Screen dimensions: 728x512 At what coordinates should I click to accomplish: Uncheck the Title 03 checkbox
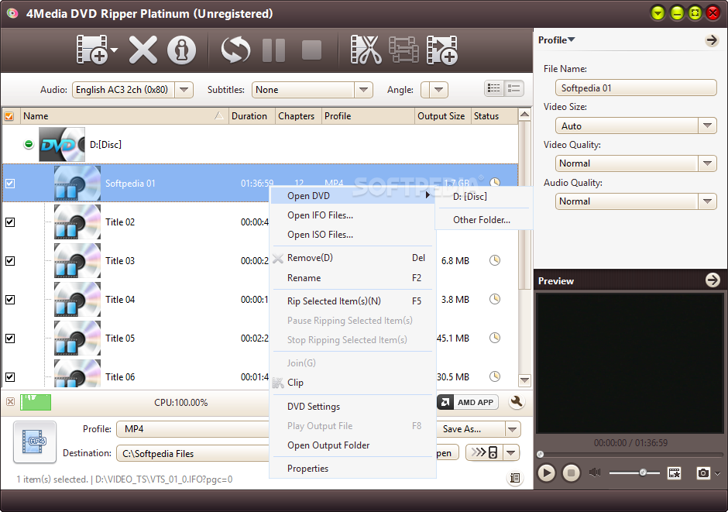pyautogui.click(x=10, y=261)
